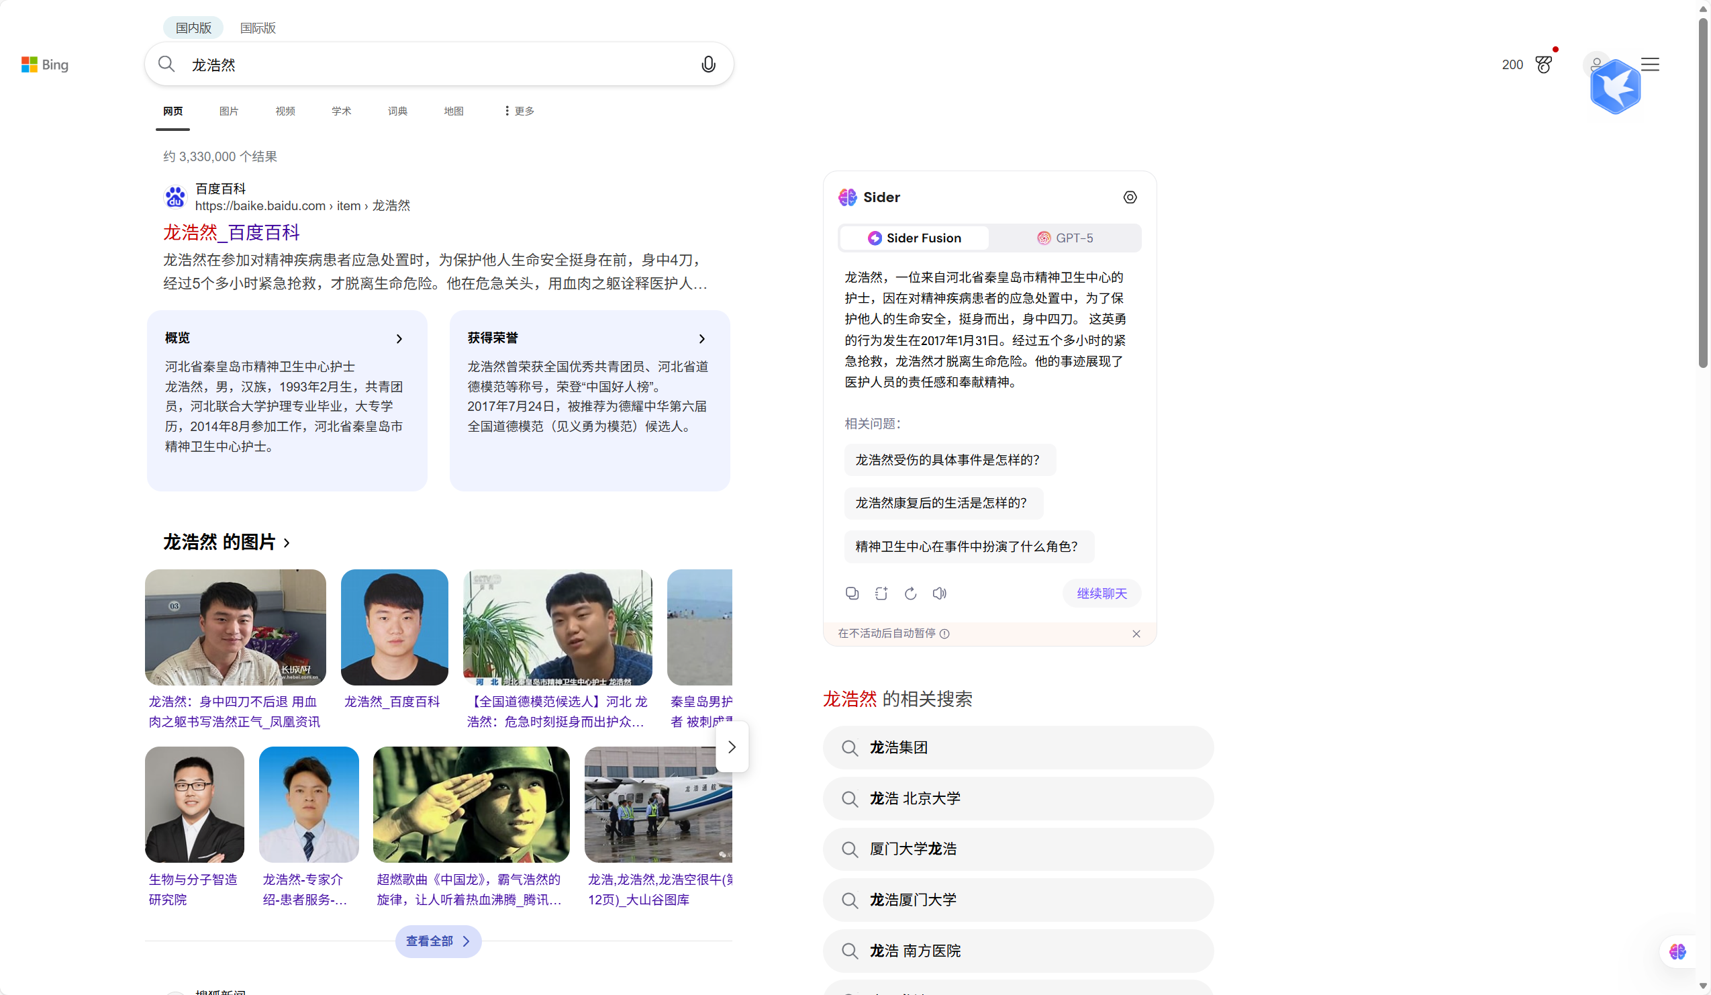Expand the 概览 overview card
The height and width of the screenshot is (995, 1711).
click(x=399, y=338)
